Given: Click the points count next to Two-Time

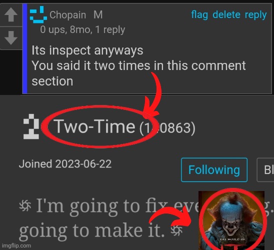Looking at the screenshot, I should pos(167,128).
